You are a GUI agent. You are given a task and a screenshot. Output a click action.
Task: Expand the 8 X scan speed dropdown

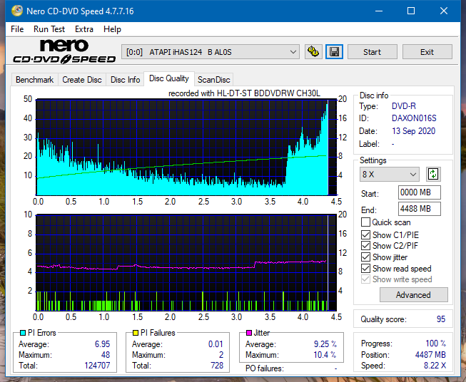pyautogui.click(x=390, y=174)
